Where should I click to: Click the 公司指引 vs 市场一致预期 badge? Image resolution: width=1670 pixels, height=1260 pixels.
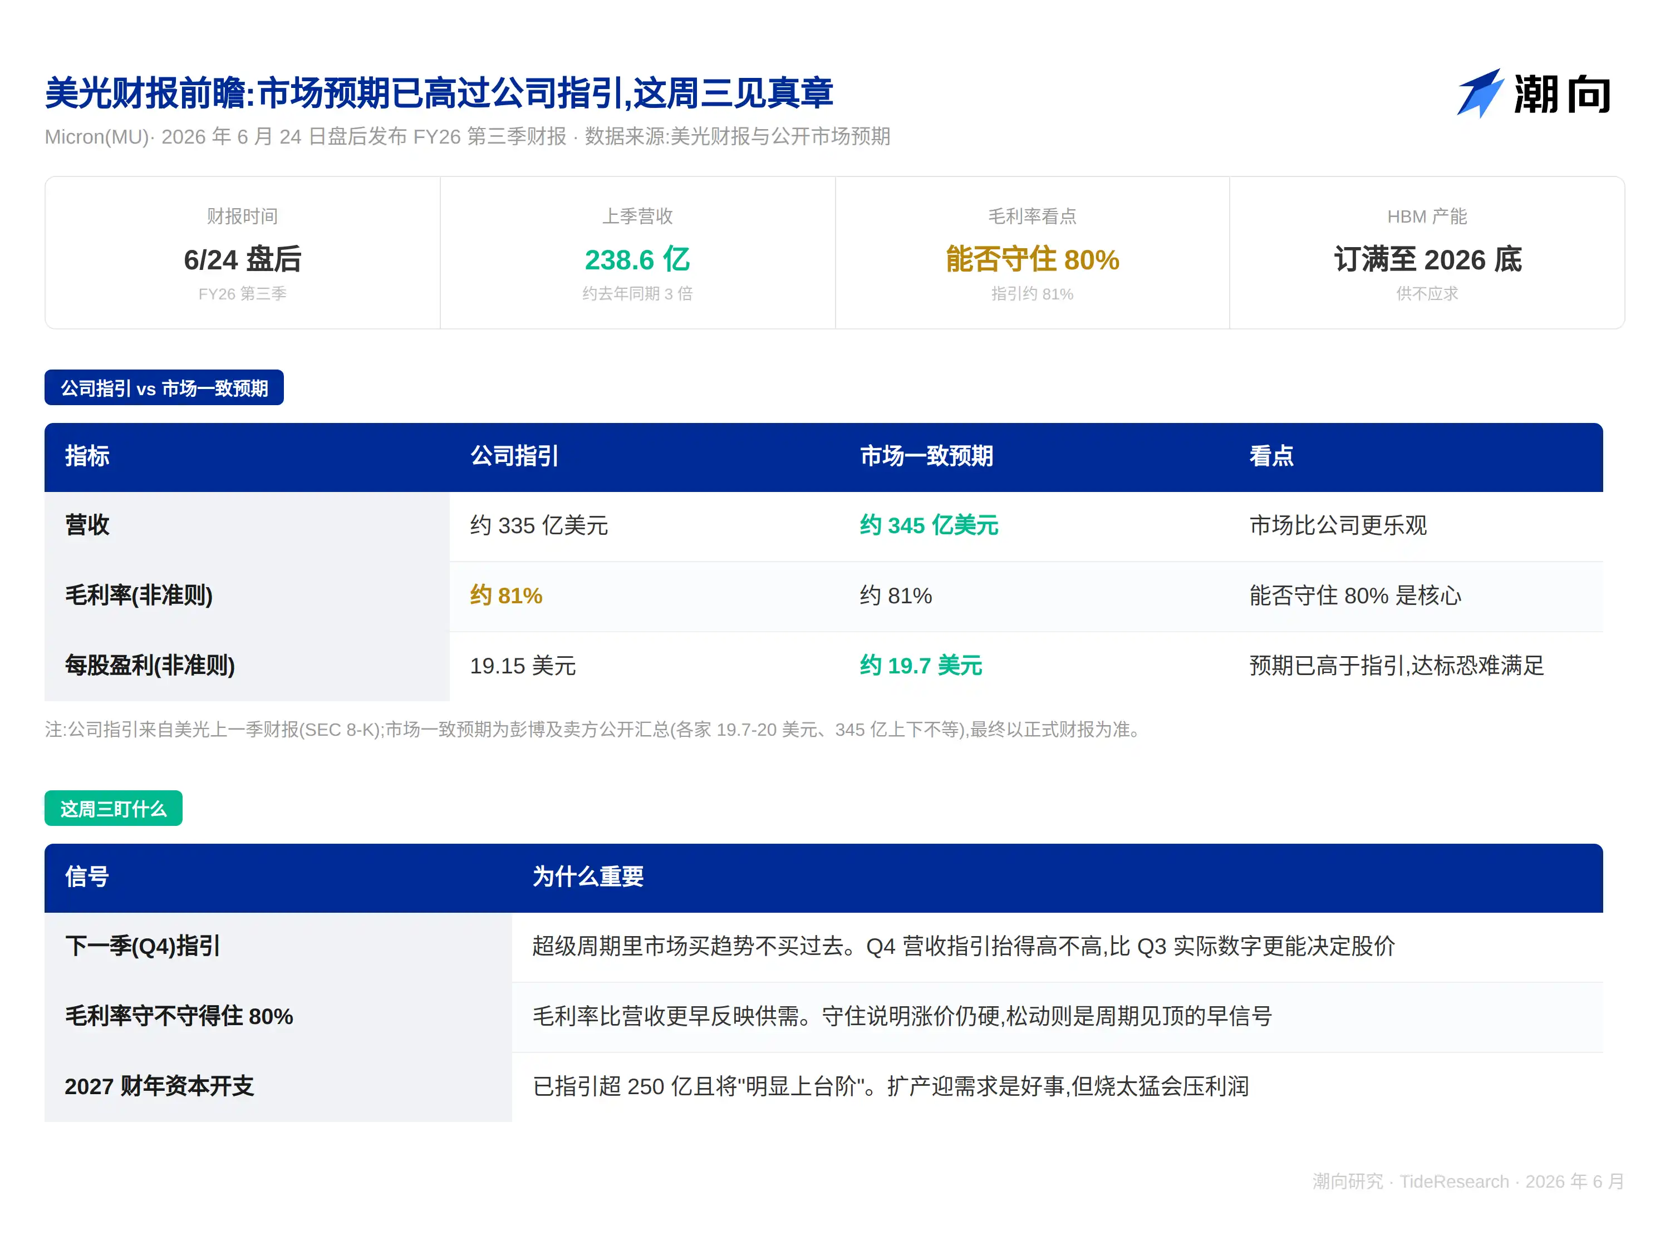click(164, 388)
